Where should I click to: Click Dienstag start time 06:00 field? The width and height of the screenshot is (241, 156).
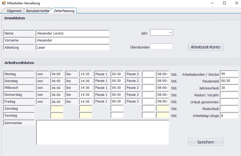57,81
